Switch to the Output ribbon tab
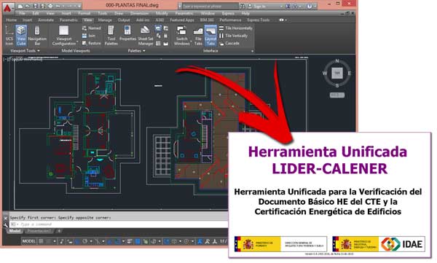Image resolution: width=437 pixels, height=263 pixels. tap(124, 20)
